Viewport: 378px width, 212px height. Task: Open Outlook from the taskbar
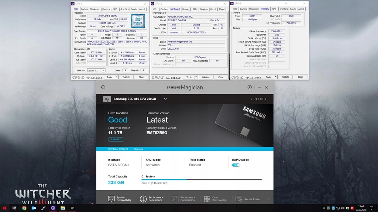click(34, 208)
